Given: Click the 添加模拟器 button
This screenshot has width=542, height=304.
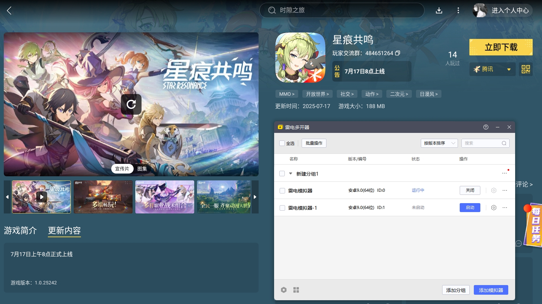Looking at the screenshot, I should [491, 290].
